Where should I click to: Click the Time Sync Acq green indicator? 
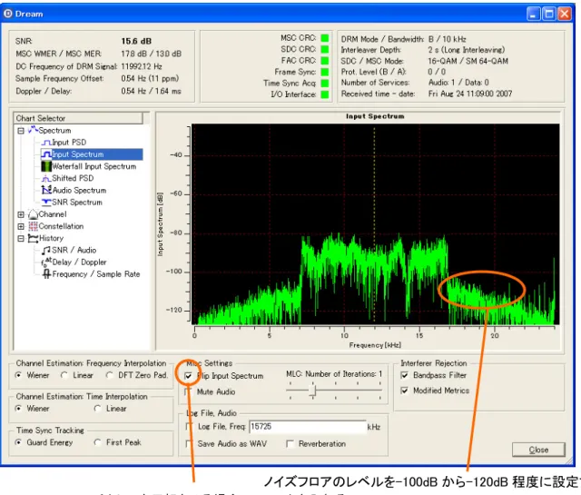(x=325, y=83)
